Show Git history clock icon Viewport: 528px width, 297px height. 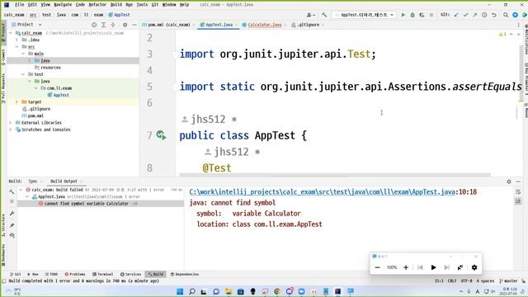pyautogui.click(x=484, y=15)
